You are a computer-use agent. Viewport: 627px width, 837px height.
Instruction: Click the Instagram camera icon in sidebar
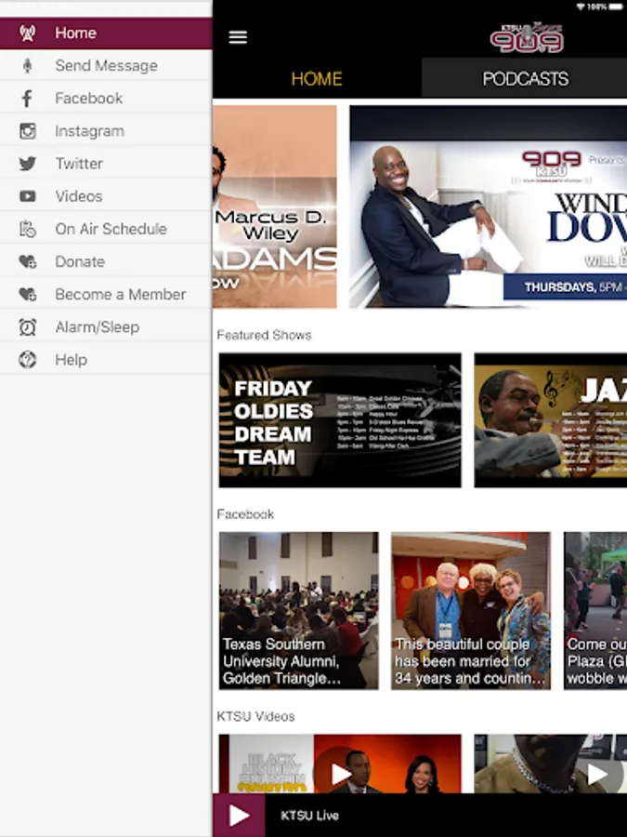click(x=28, y=131)
